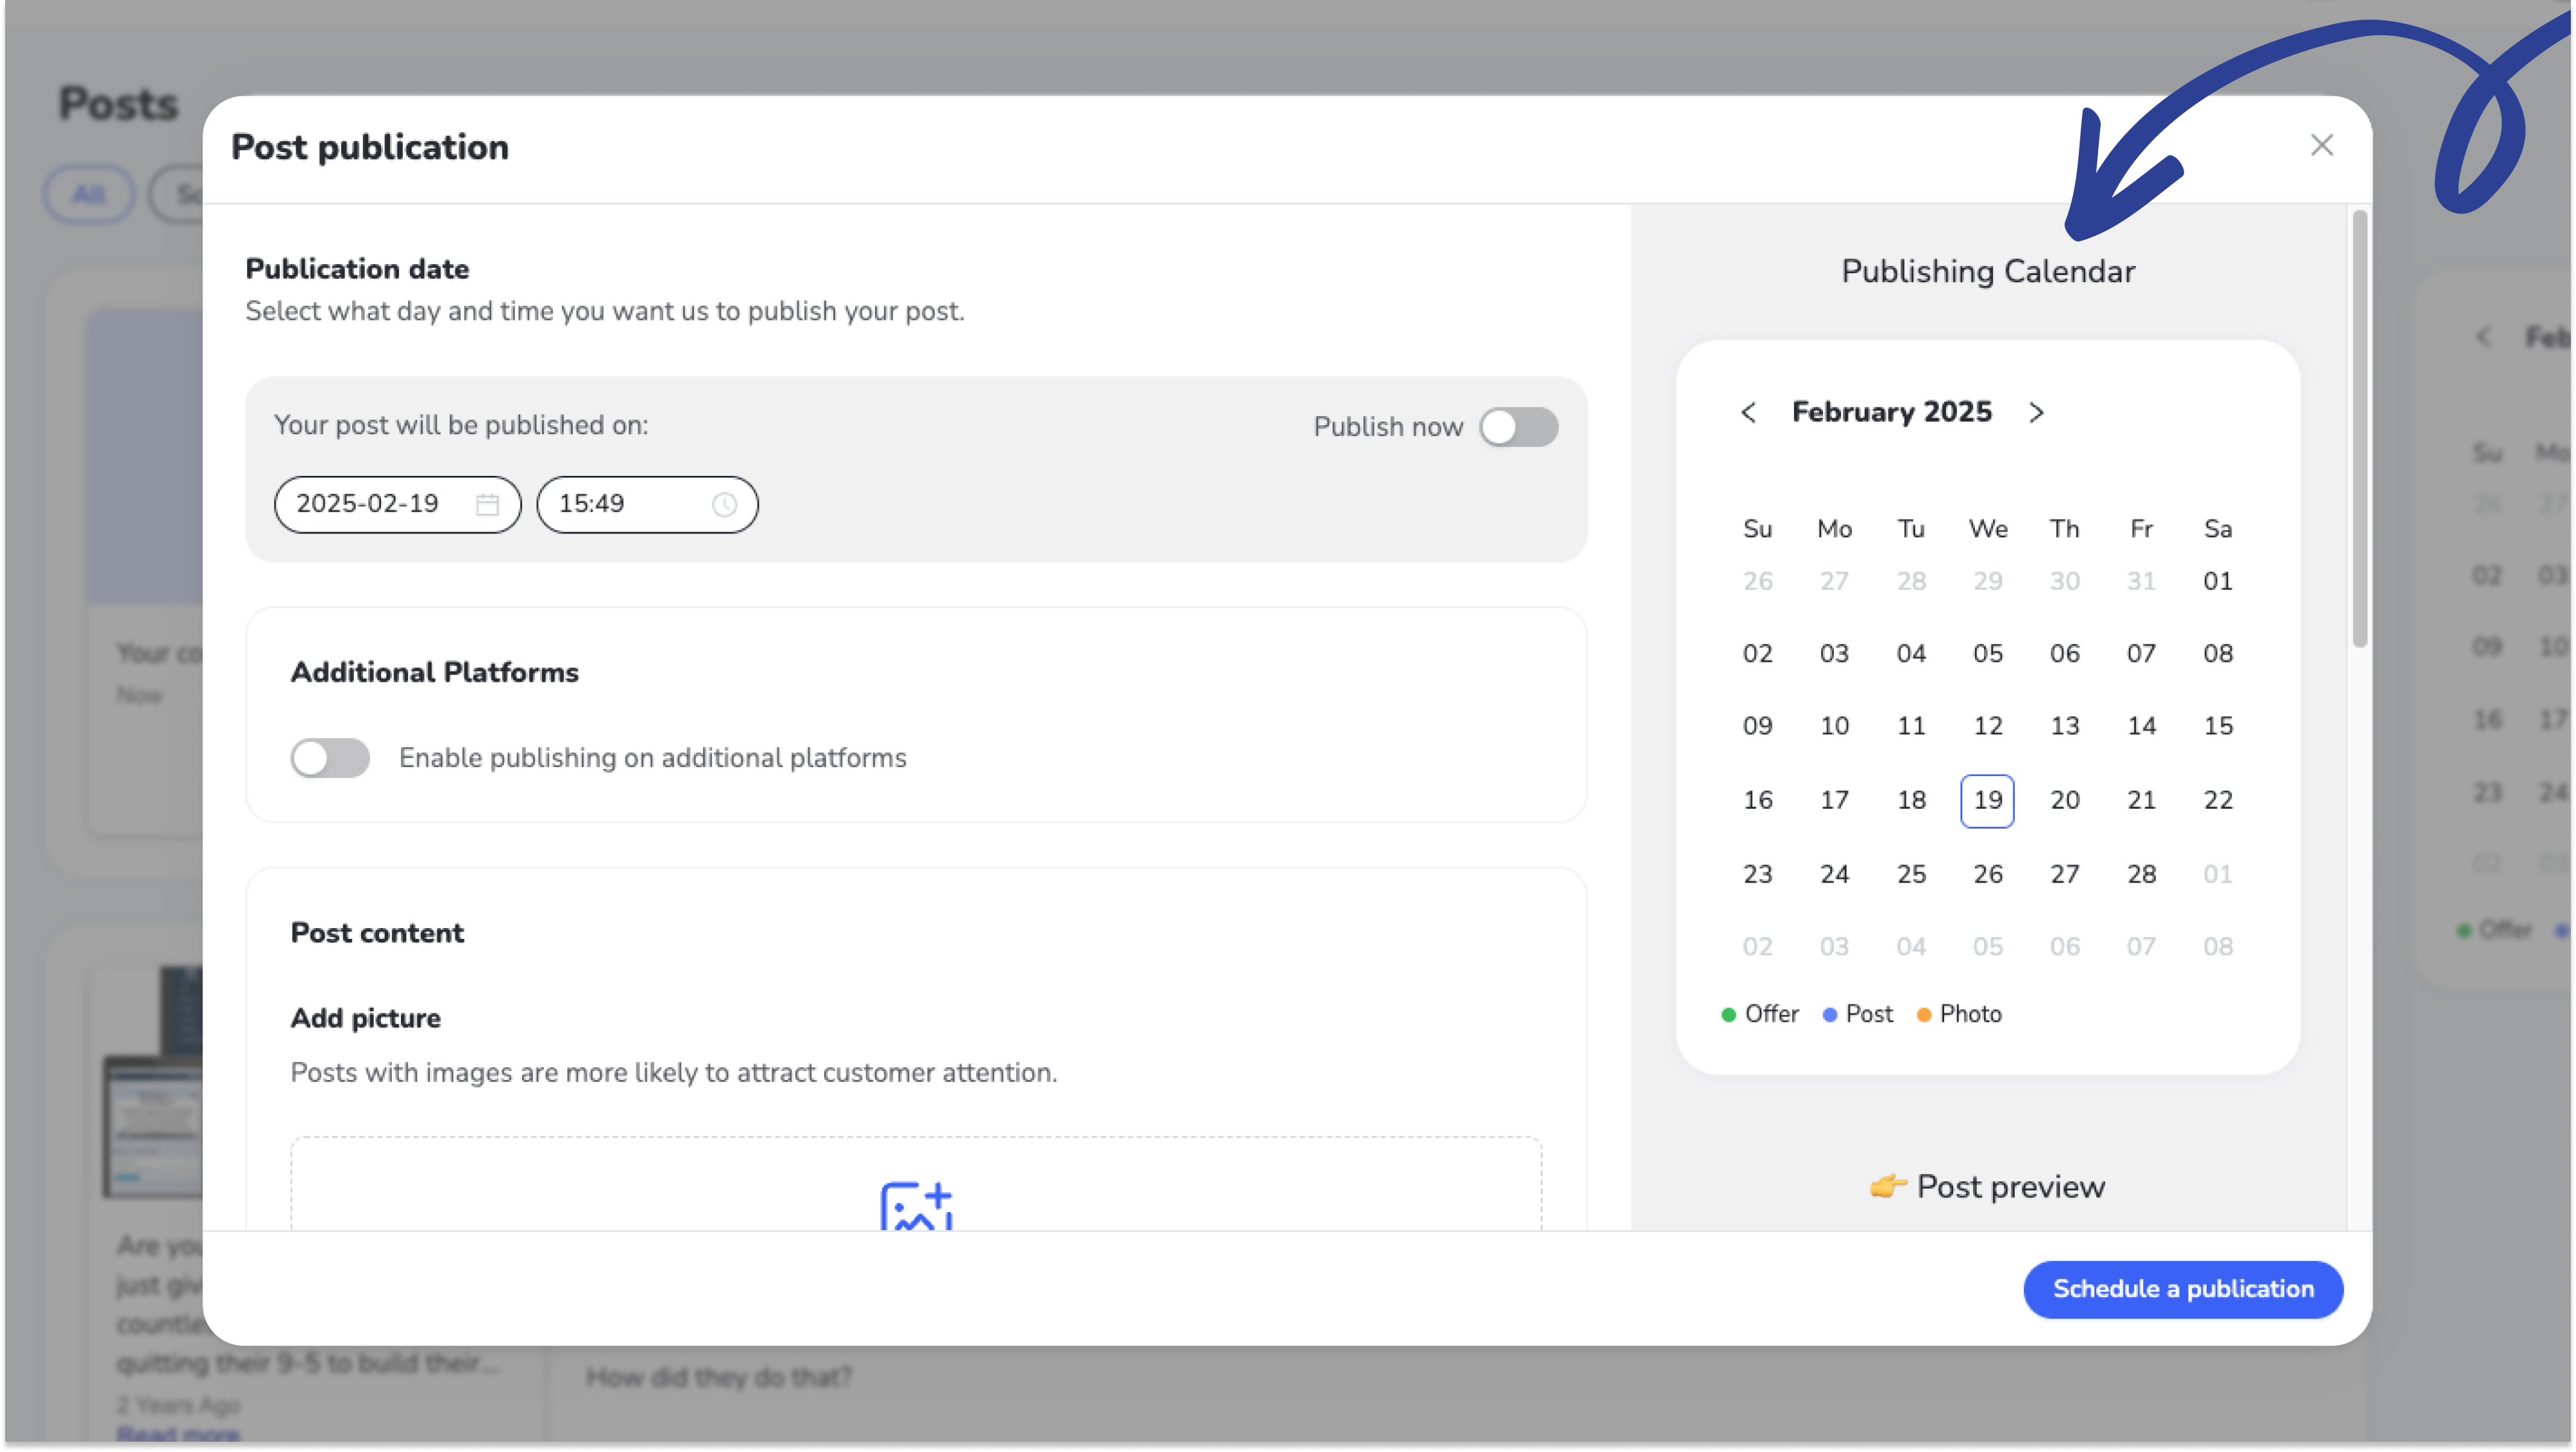Choose February 14 in the calendar

click(2141, 726)
